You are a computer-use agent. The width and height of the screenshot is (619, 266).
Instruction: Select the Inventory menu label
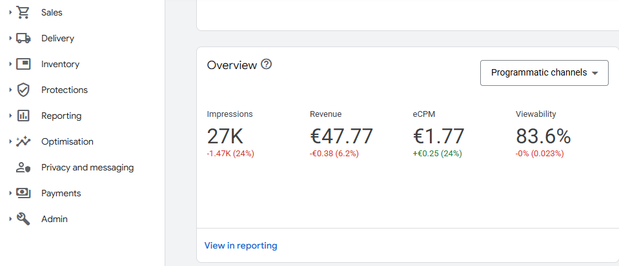pos(60,64)
